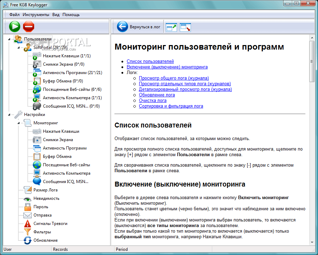
Task: Collapse the Мониторинг tree node
Action: (x=19, y=123)
